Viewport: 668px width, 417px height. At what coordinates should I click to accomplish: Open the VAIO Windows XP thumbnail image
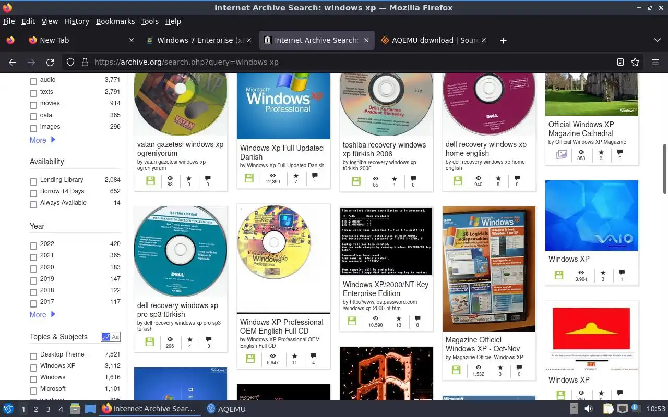coord(592,215)
